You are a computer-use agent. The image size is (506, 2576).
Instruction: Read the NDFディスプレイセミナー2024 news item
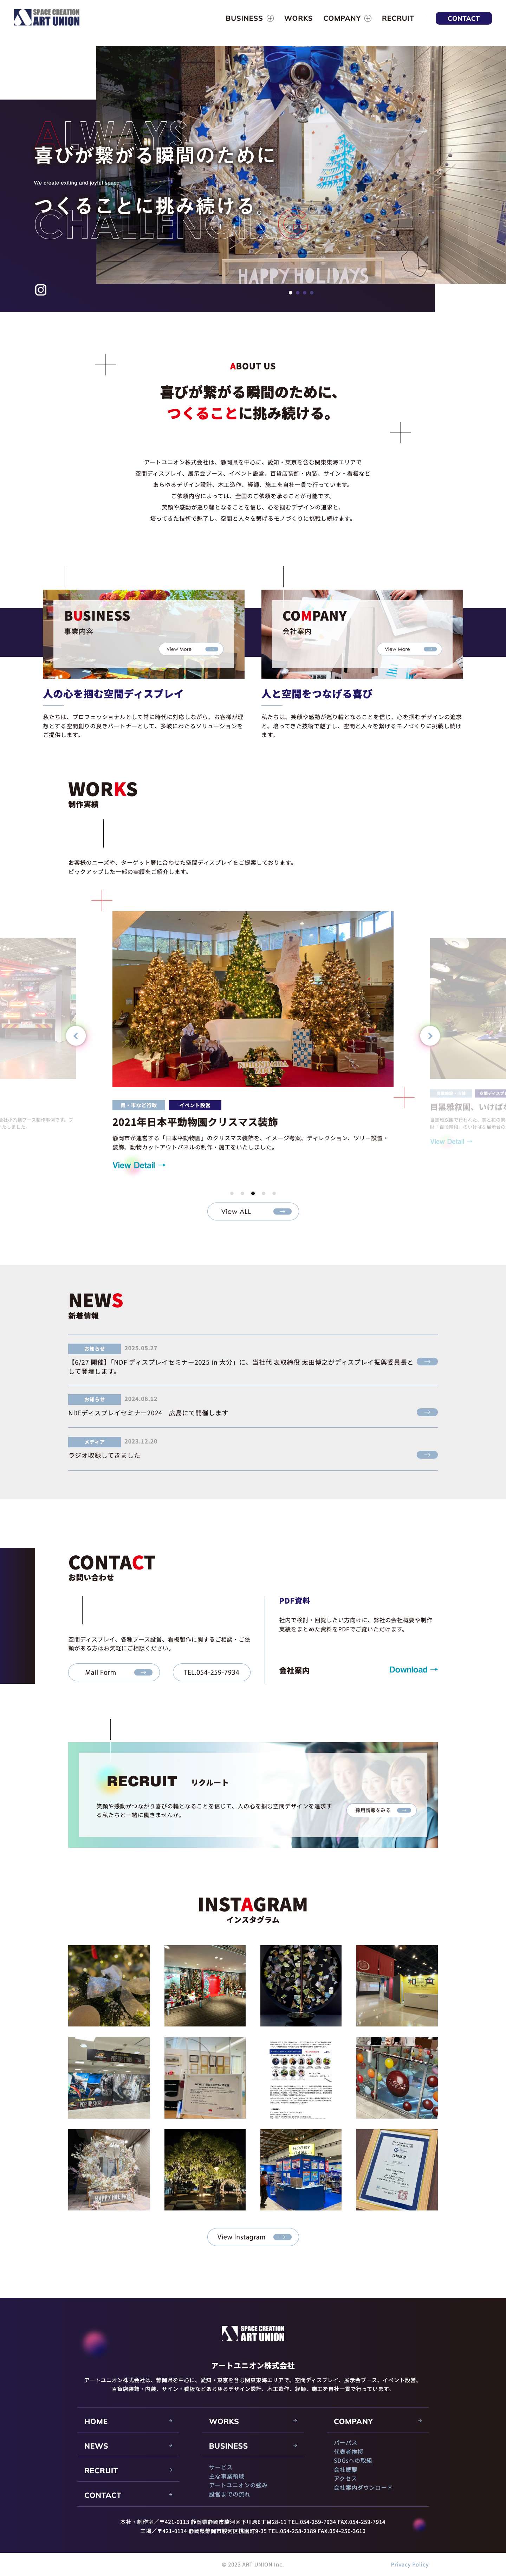coord(148,1413)
